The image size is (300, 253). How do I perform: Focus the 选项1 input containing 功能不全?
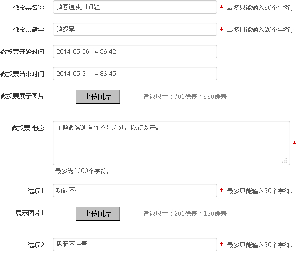[135, 191]
